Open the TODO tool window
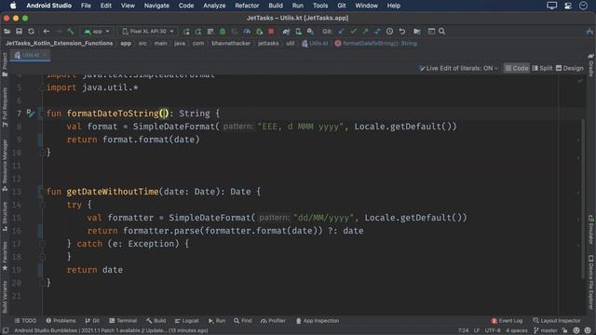Image resolution: width=596 pixels, height=335 pixels. click(25, 321)
